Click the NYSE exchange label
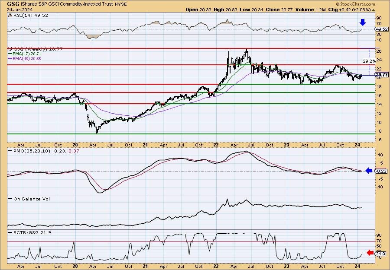390x270 pixels. pos(122,4)
